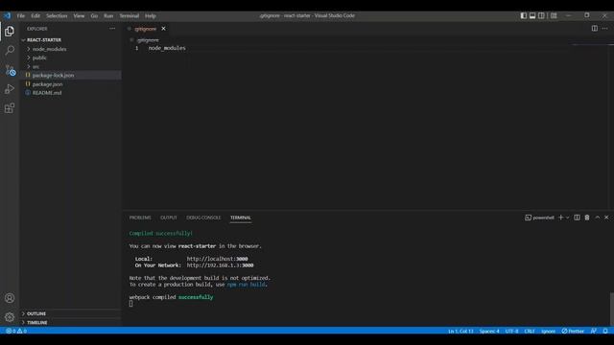Open the Edit menu

pos(35,16)
